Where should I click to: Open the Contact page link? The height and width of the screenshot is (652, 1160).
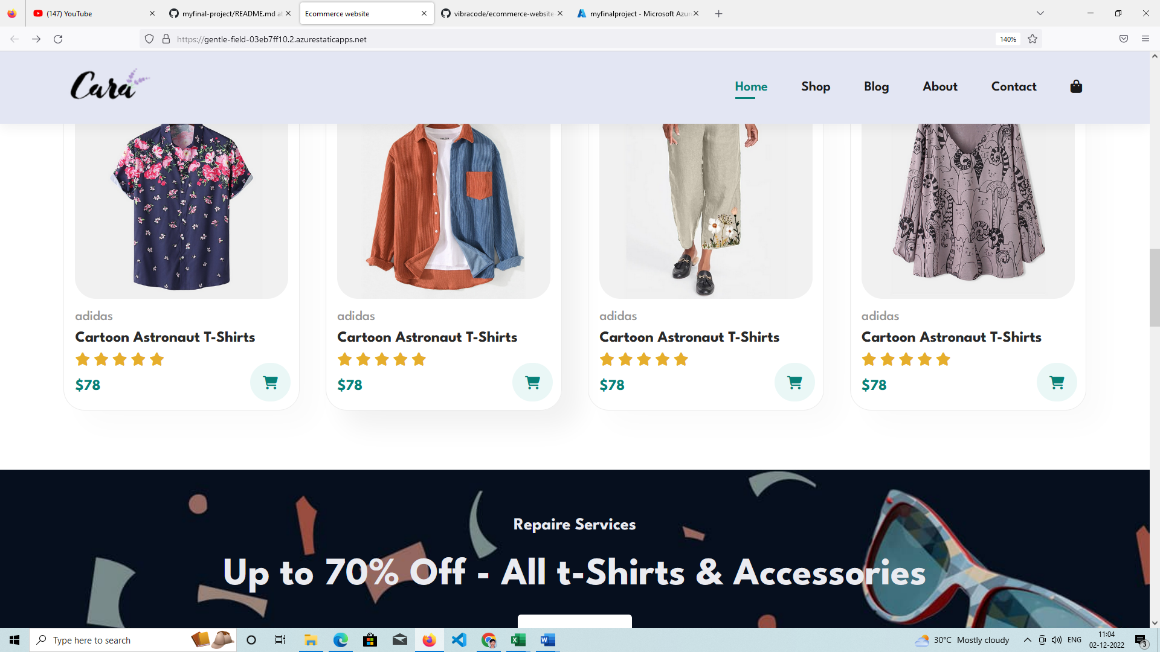1014,86
